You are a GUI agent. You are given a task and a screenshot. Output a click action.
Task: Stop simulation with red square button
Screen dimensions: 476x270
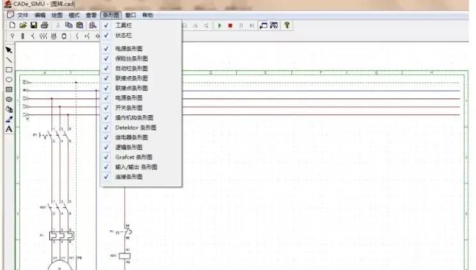pyautogui.click(x=231, y=26)
